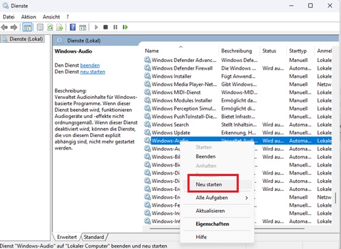Click the neu starten link in description pane
Image resolution: width=341 pixels, height=249 pixels.
[93, 72]
